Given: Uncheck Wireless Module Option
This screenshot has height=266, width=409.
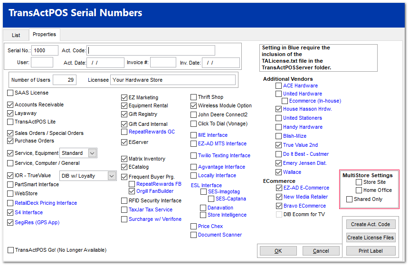Looking at the screenshot, I should tap(193, 105).
